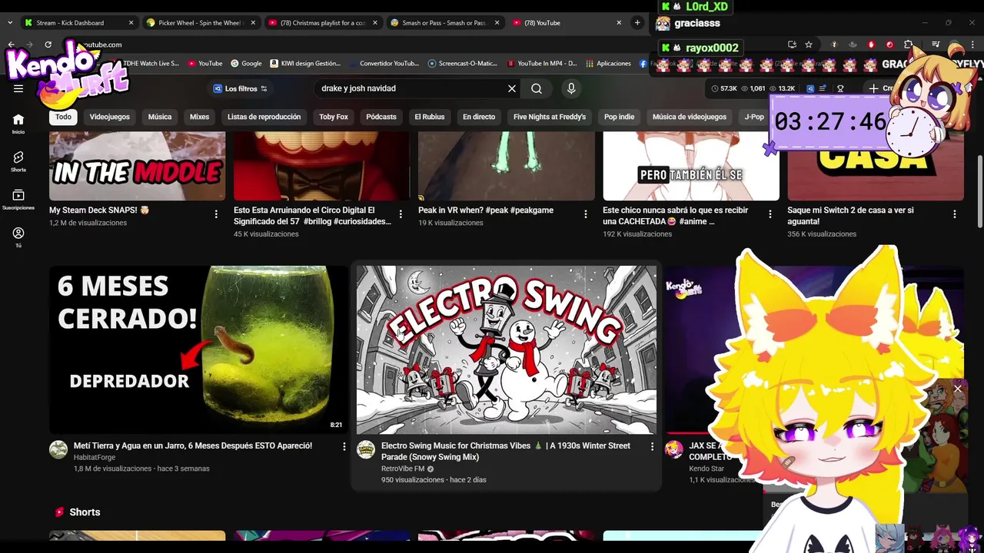
Task: Open options for Electro Swing video
Action: pyautogui.click(x=652, y=447)
